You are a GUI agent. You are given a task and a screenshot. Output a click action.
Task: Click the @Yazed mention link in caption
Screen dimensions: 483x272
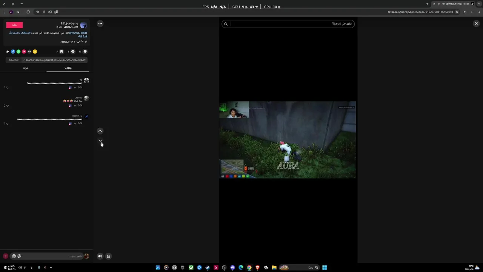point(74,33)
